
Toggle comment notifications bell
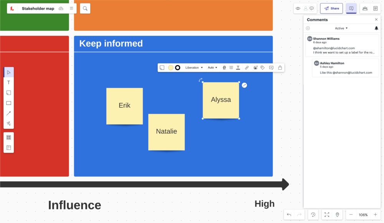[x=376, y=28]
